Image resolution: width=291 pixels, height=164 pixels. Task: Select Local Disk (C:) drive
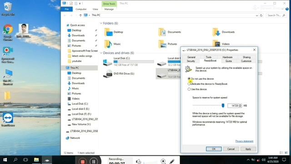(x=128, y=62)
